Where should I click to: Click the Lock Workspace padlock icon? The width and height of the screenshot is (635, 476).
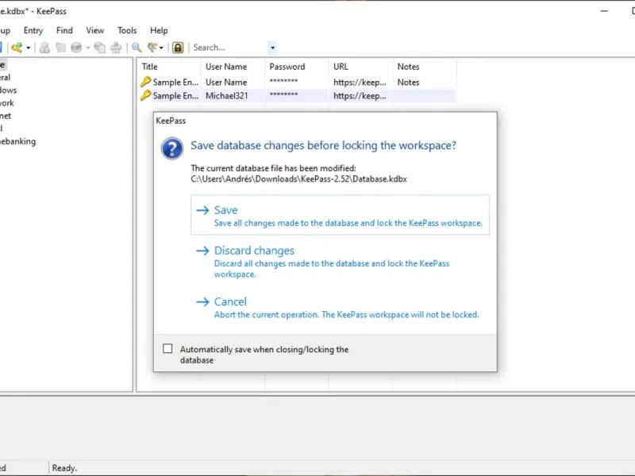178,48
